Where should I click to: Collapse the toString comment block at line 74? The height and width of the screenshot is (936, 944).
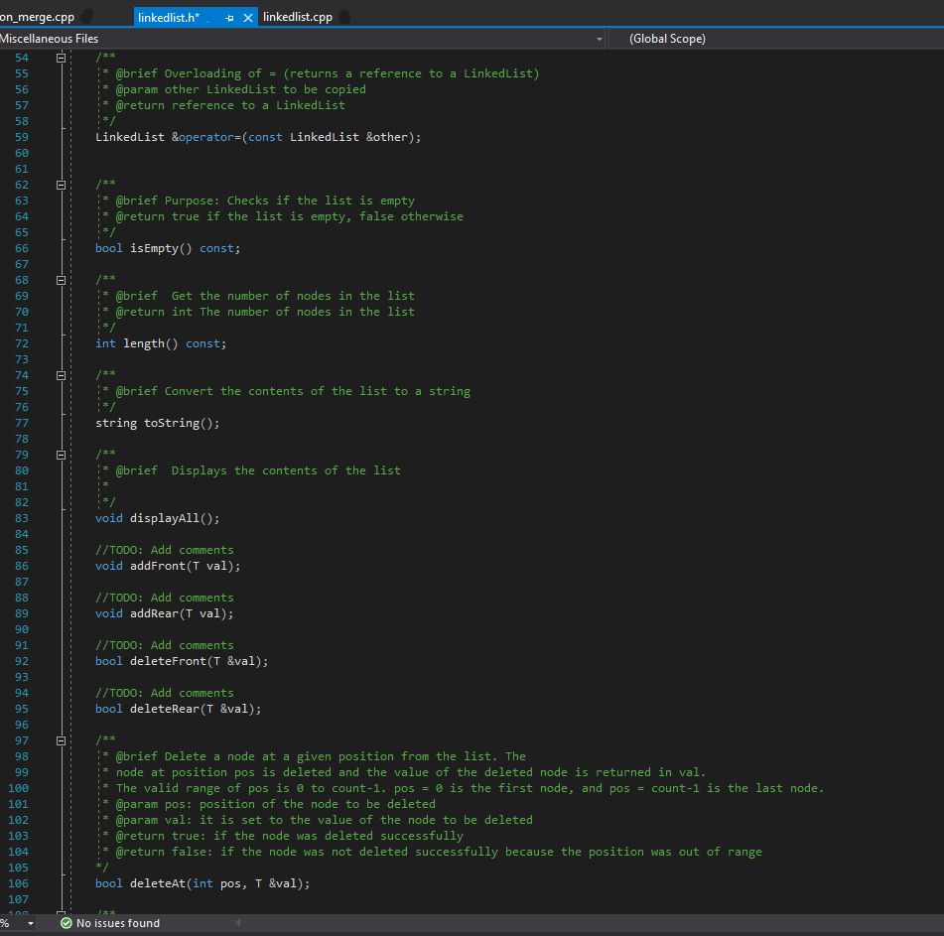[61, 375]
